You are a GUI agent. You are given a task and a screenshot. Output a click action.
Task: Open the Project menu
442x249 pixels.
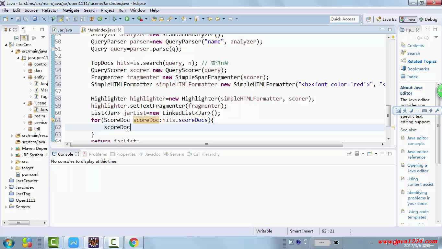tap(108, 10)
